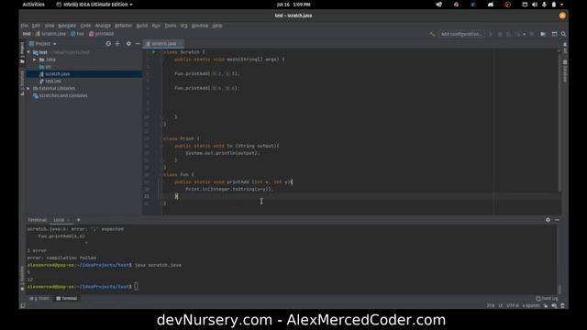Click the UTF-8 encoding status indicator

(512, 305)
